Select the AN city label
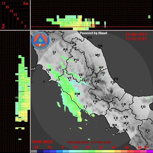The image size is (153, 153). pyautogui.click(x=100, y=46)
